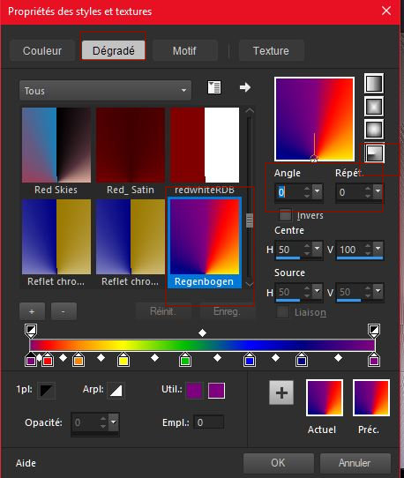Open the resource manager list icon
Viewport: 404px width, 478px height.
[x=214, y=87]
